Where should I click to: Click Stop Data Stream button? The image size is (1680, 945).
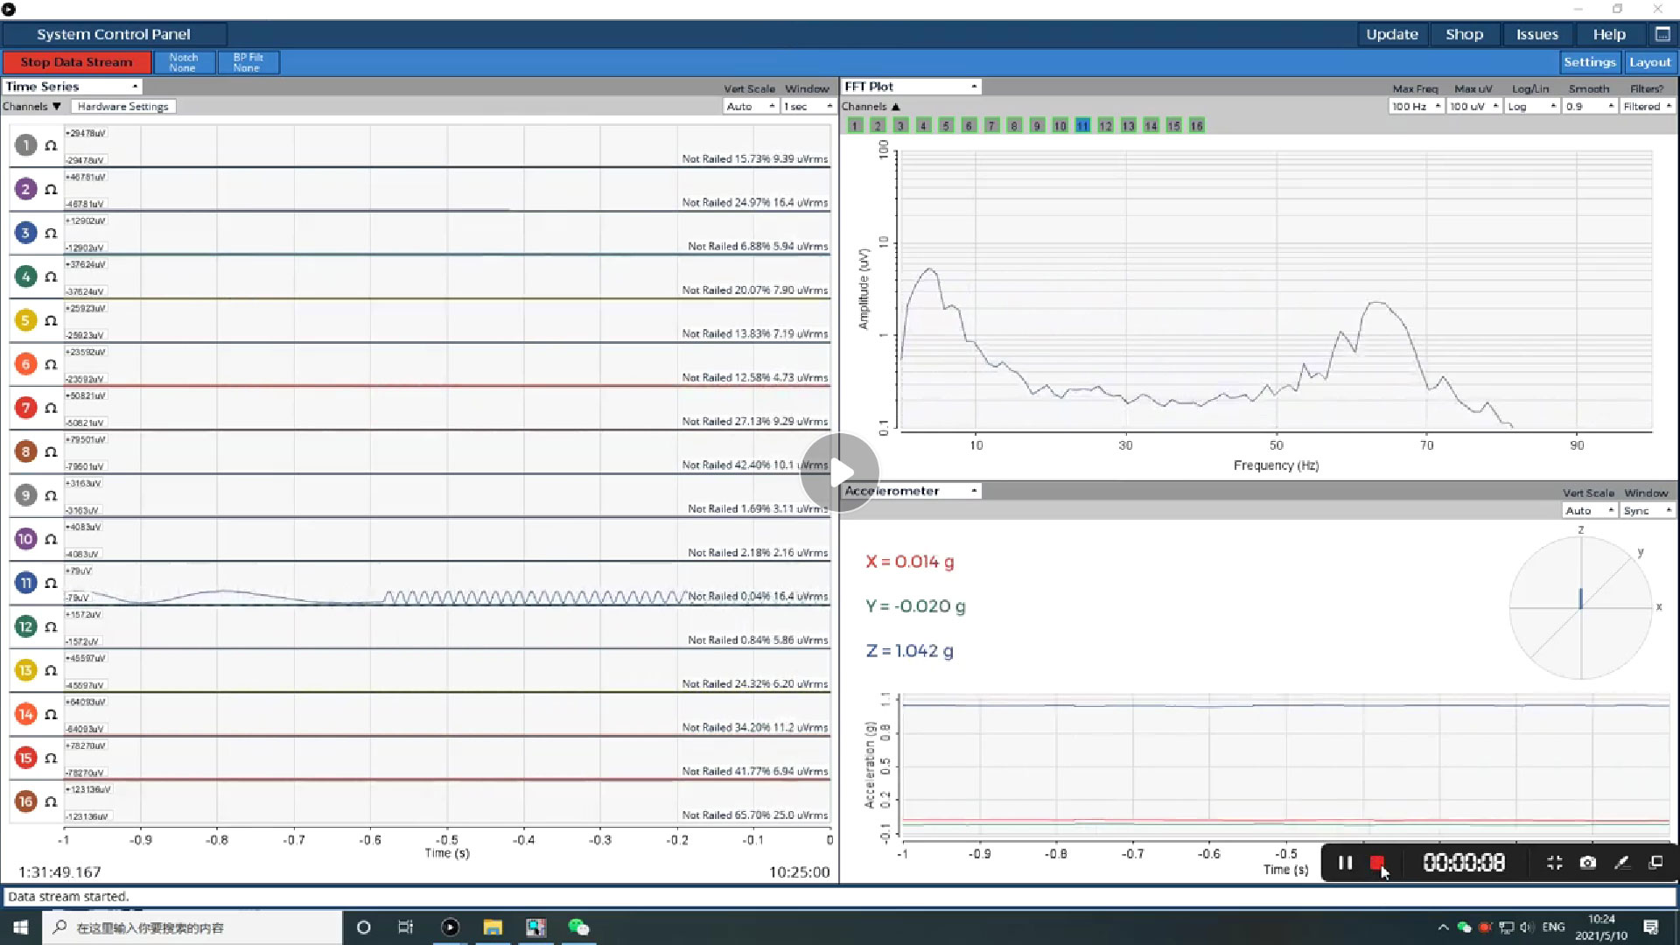pyautogui.click(x=76, y=62)
